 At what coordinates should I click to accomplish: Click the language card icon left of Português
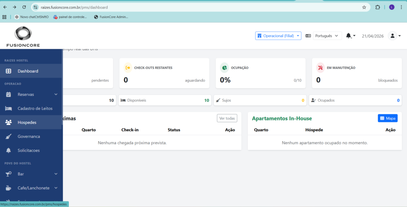coord(308,36)
